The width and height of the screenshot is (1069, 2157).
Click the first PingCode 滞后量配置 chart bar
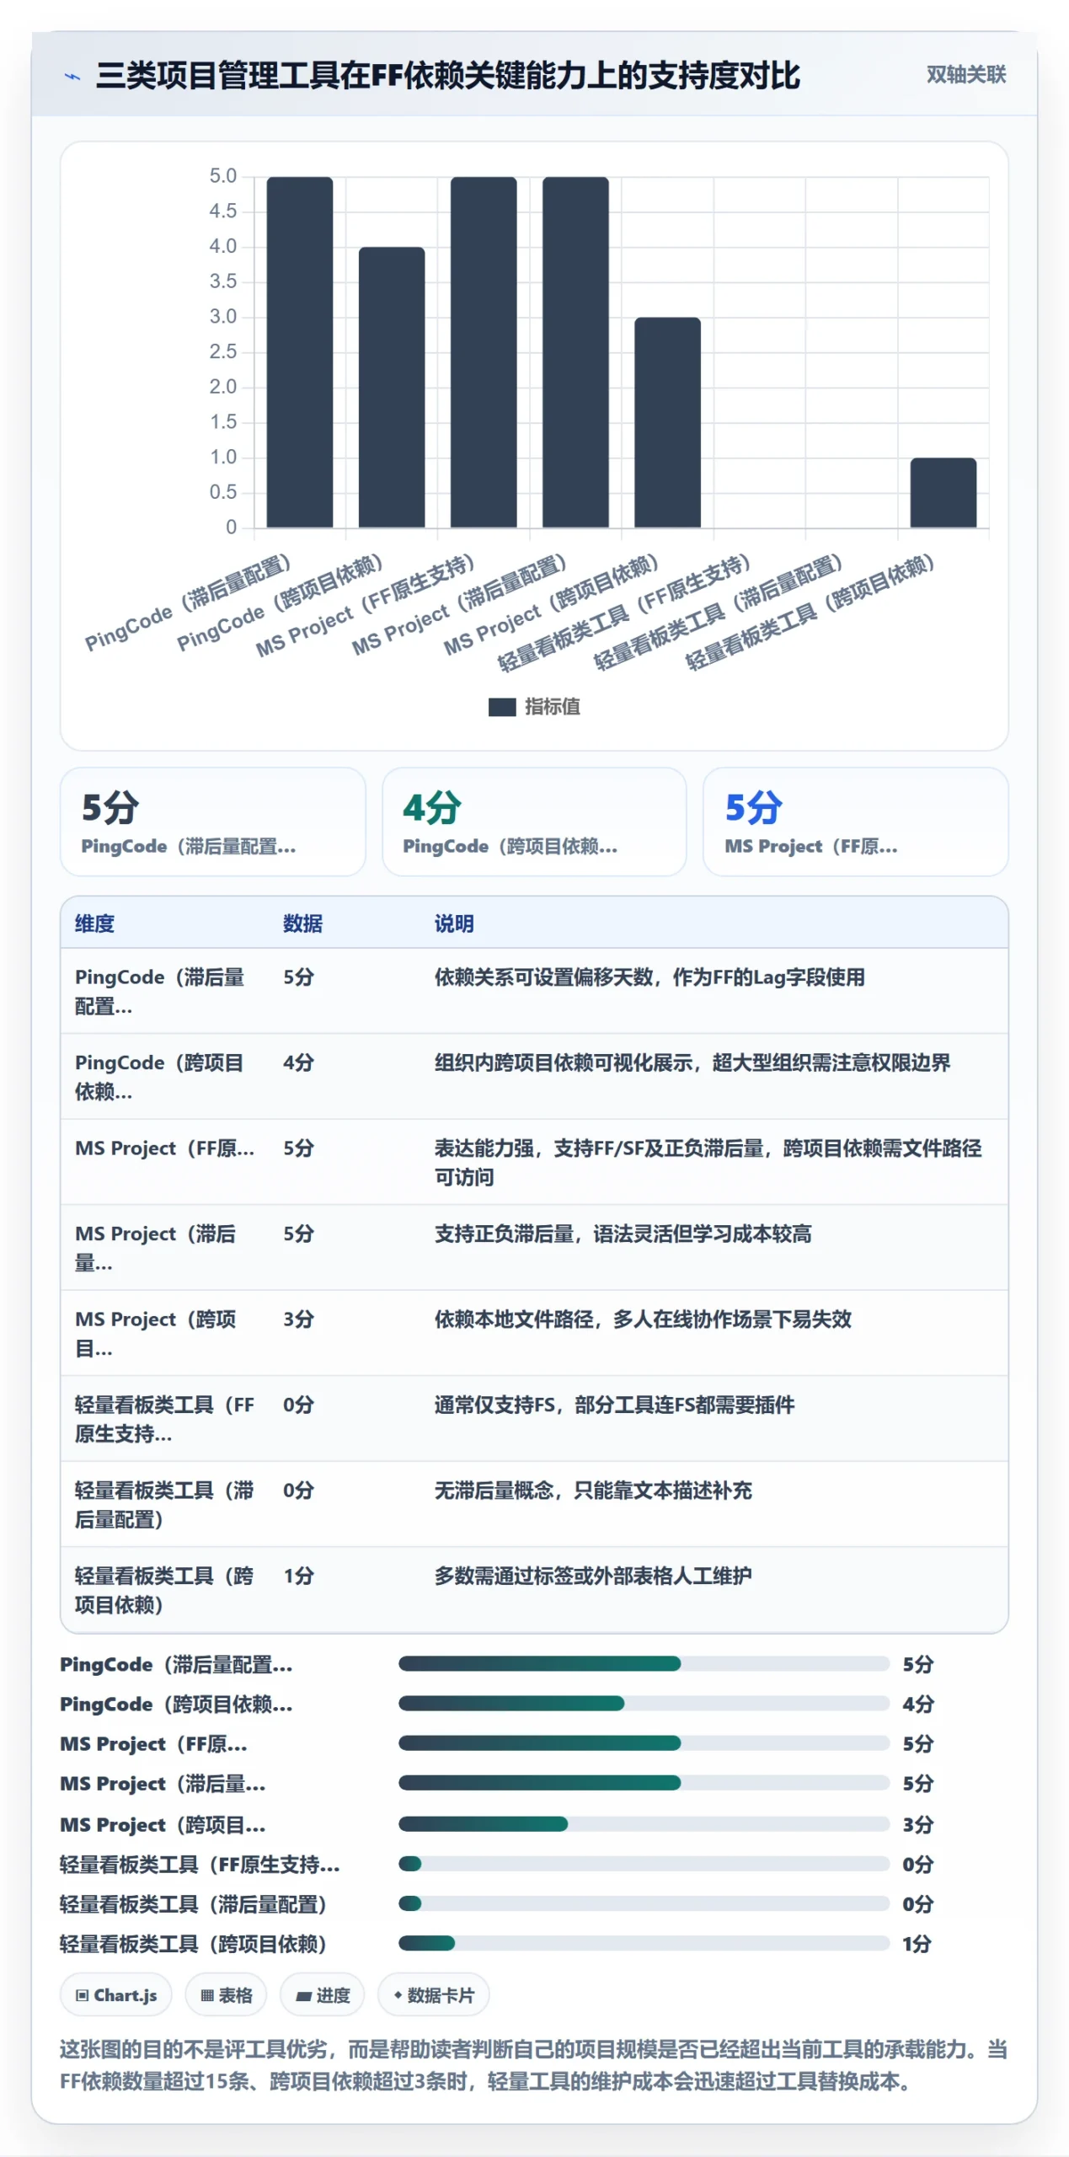(x=299, y=352)
